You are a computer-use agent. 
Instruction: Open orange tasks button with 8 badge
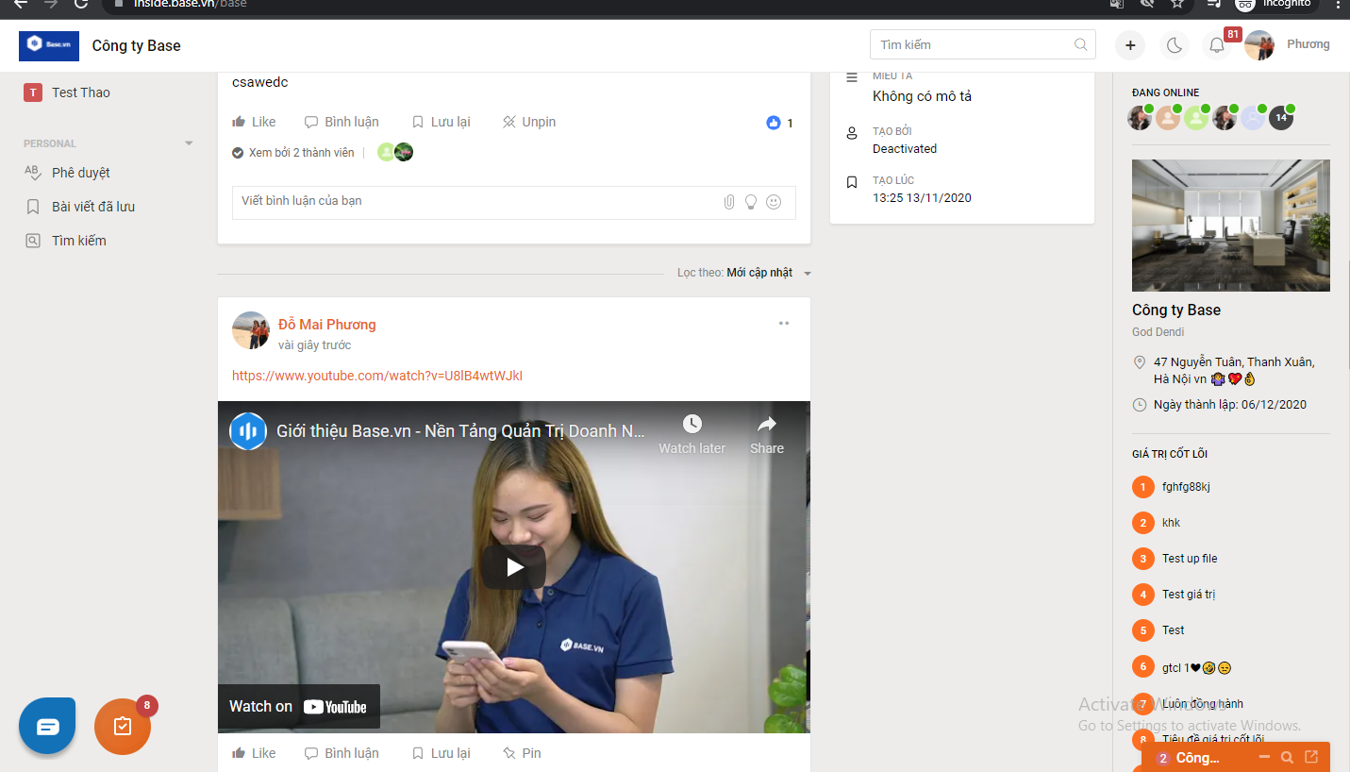pos(123,726)
